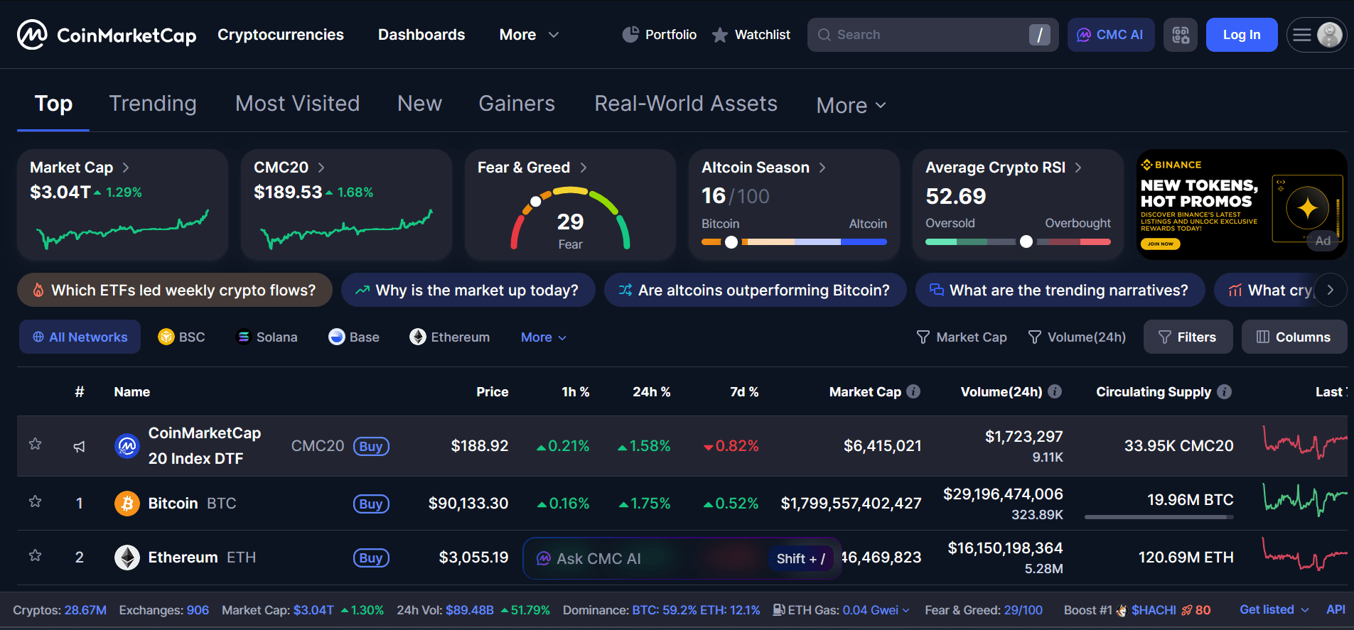
Task: Open the Fear & Greed card
Action: pos(570,205)
